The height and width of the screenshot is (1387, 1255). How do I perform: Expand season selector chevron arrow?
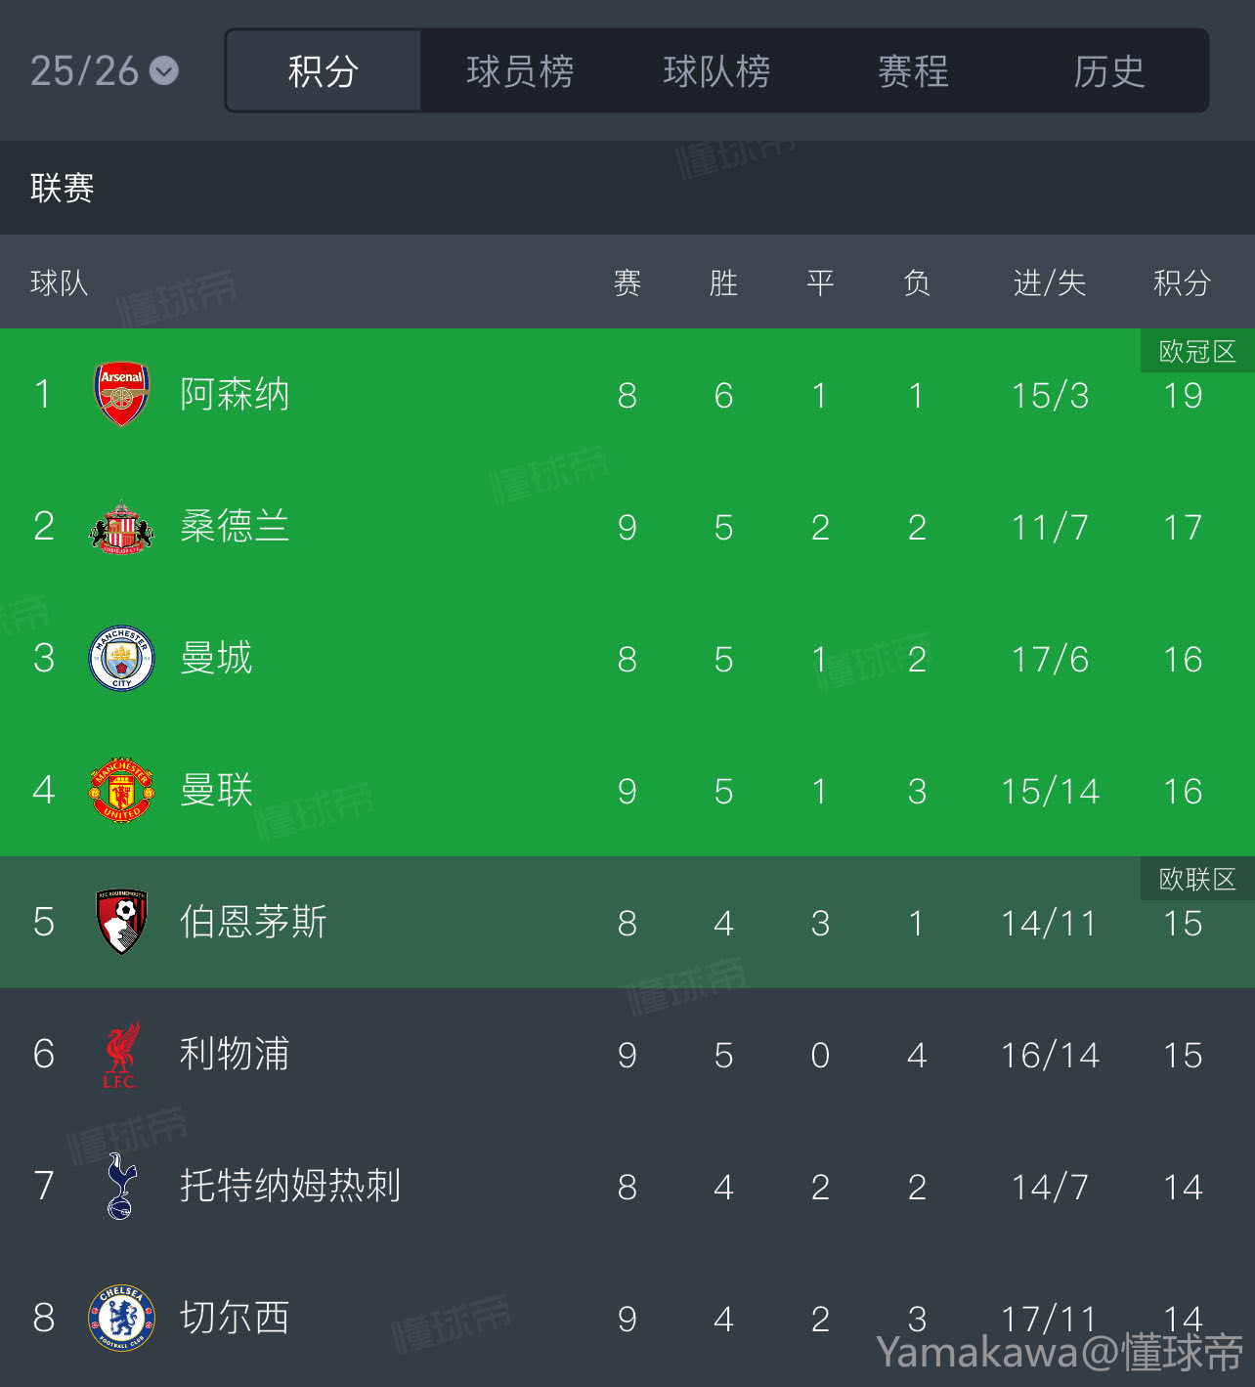164,71
